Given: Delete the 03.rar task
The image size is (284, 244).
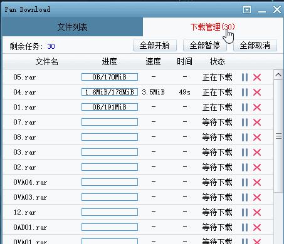Looking at the screenshot, I should pyautogui.click(x=257, y=153).
